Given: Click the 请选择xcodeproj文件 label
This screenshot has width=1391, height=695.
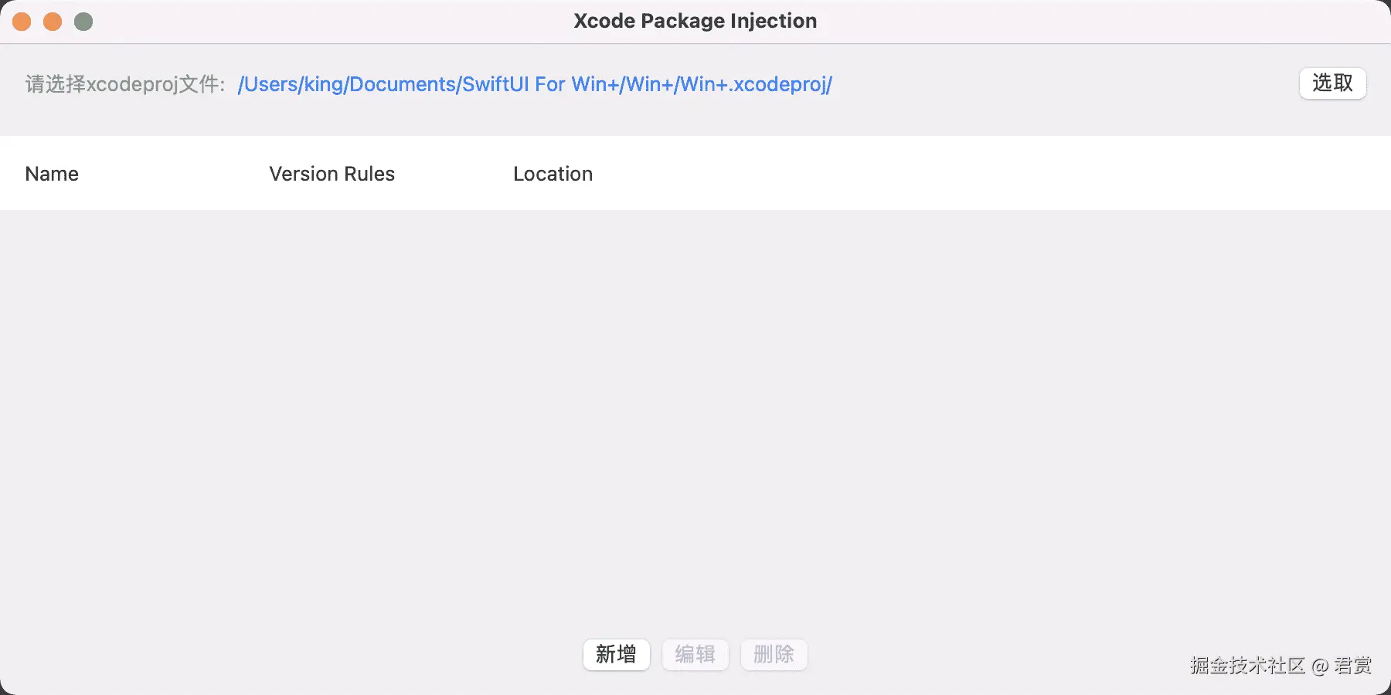Looking at the screenshot, I should pyautogui.click(x=124, y=84).
